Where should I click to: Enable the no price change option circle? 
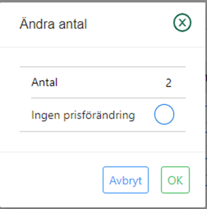164,114
